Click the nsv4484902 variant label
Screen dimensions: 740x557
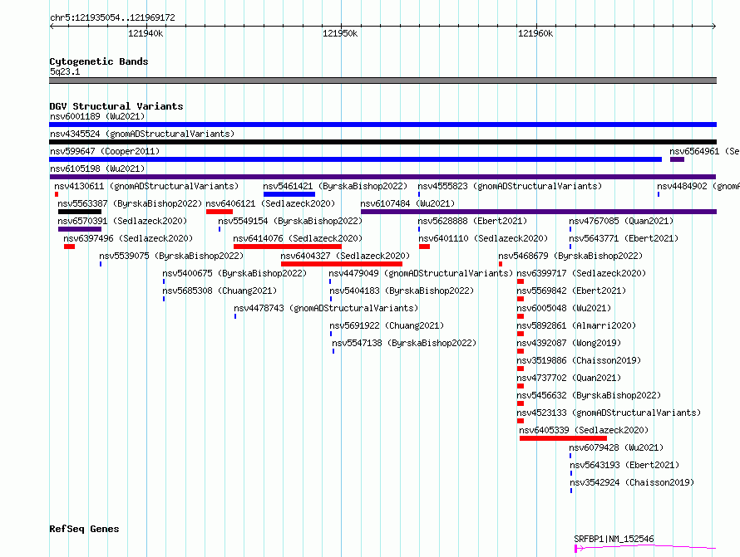coord(698,186)
